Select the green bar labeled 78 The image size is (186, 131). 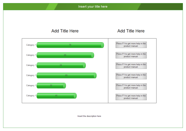(x=70, y=45)
